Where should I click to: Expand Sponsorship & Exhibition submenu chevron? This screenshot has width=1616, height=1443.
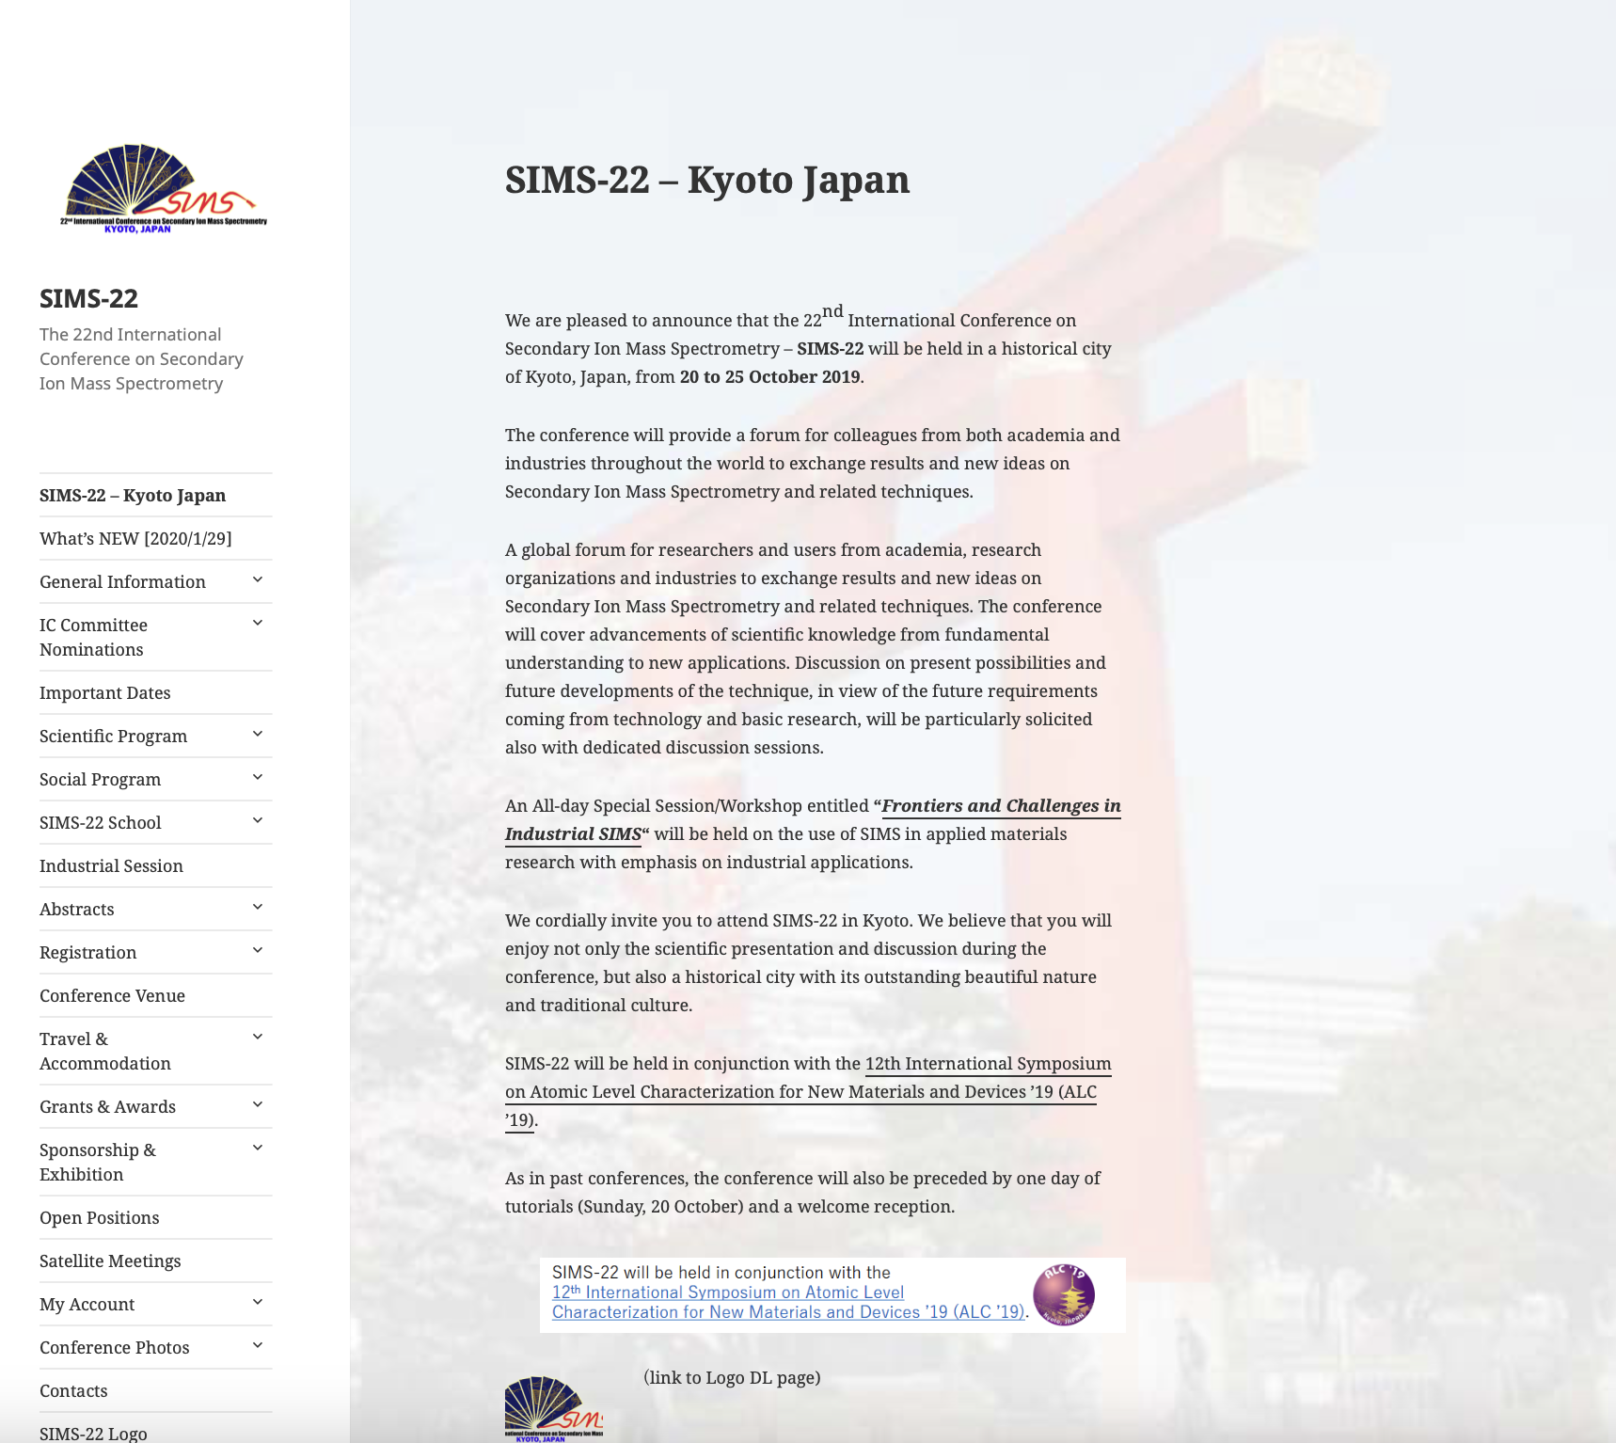pyautogui.click(x=258, y=1149)
